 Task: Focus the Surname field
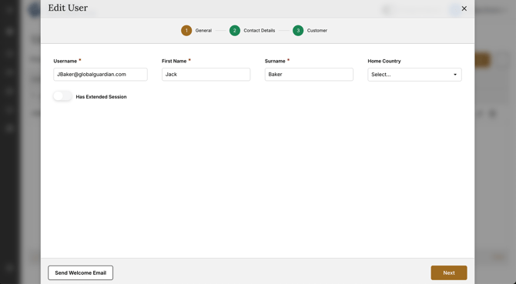tap(309, 75)
